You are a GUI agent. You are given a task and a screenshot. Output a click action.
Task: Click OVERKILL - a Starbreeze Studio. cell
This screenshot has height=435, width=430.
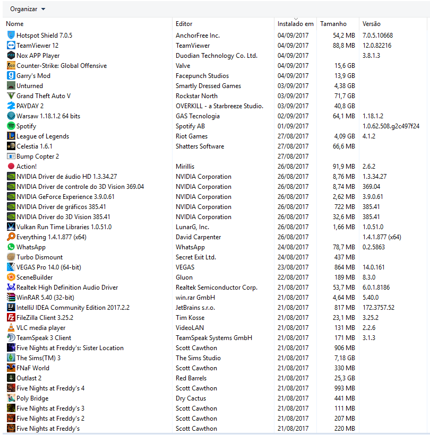click(x=219, y=106)
